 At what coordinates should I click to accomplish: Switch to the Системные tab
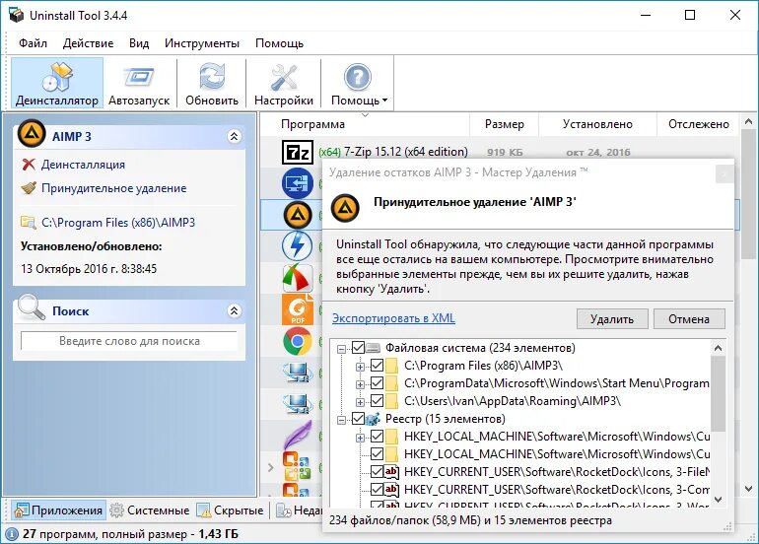tap(150, 510)
